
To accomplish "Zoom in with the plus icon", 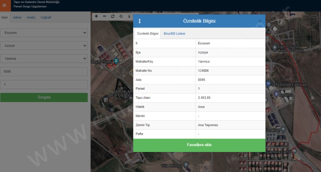I will point(96,16).
